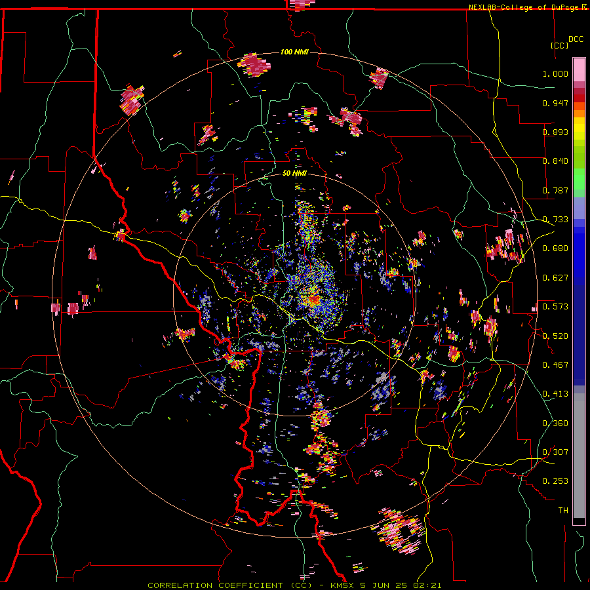Click the 0.307 scale value
The height and width of the screenshot is (590, 590).
555,452
